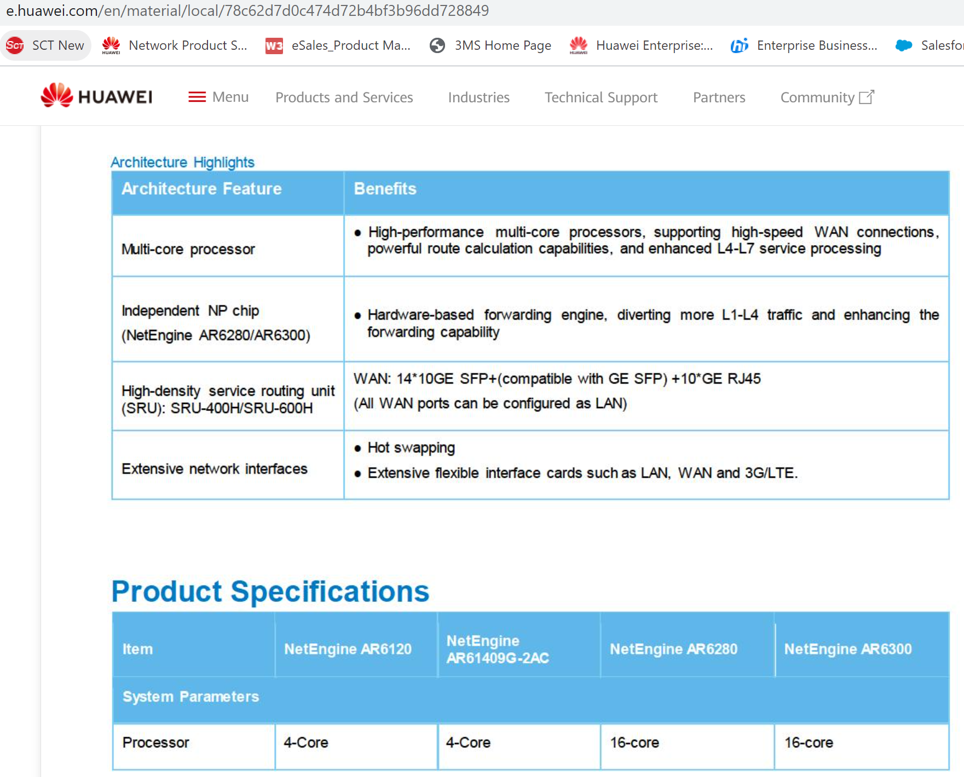Open eSales_Product Ma... bookmark

[x=338, y=45]
